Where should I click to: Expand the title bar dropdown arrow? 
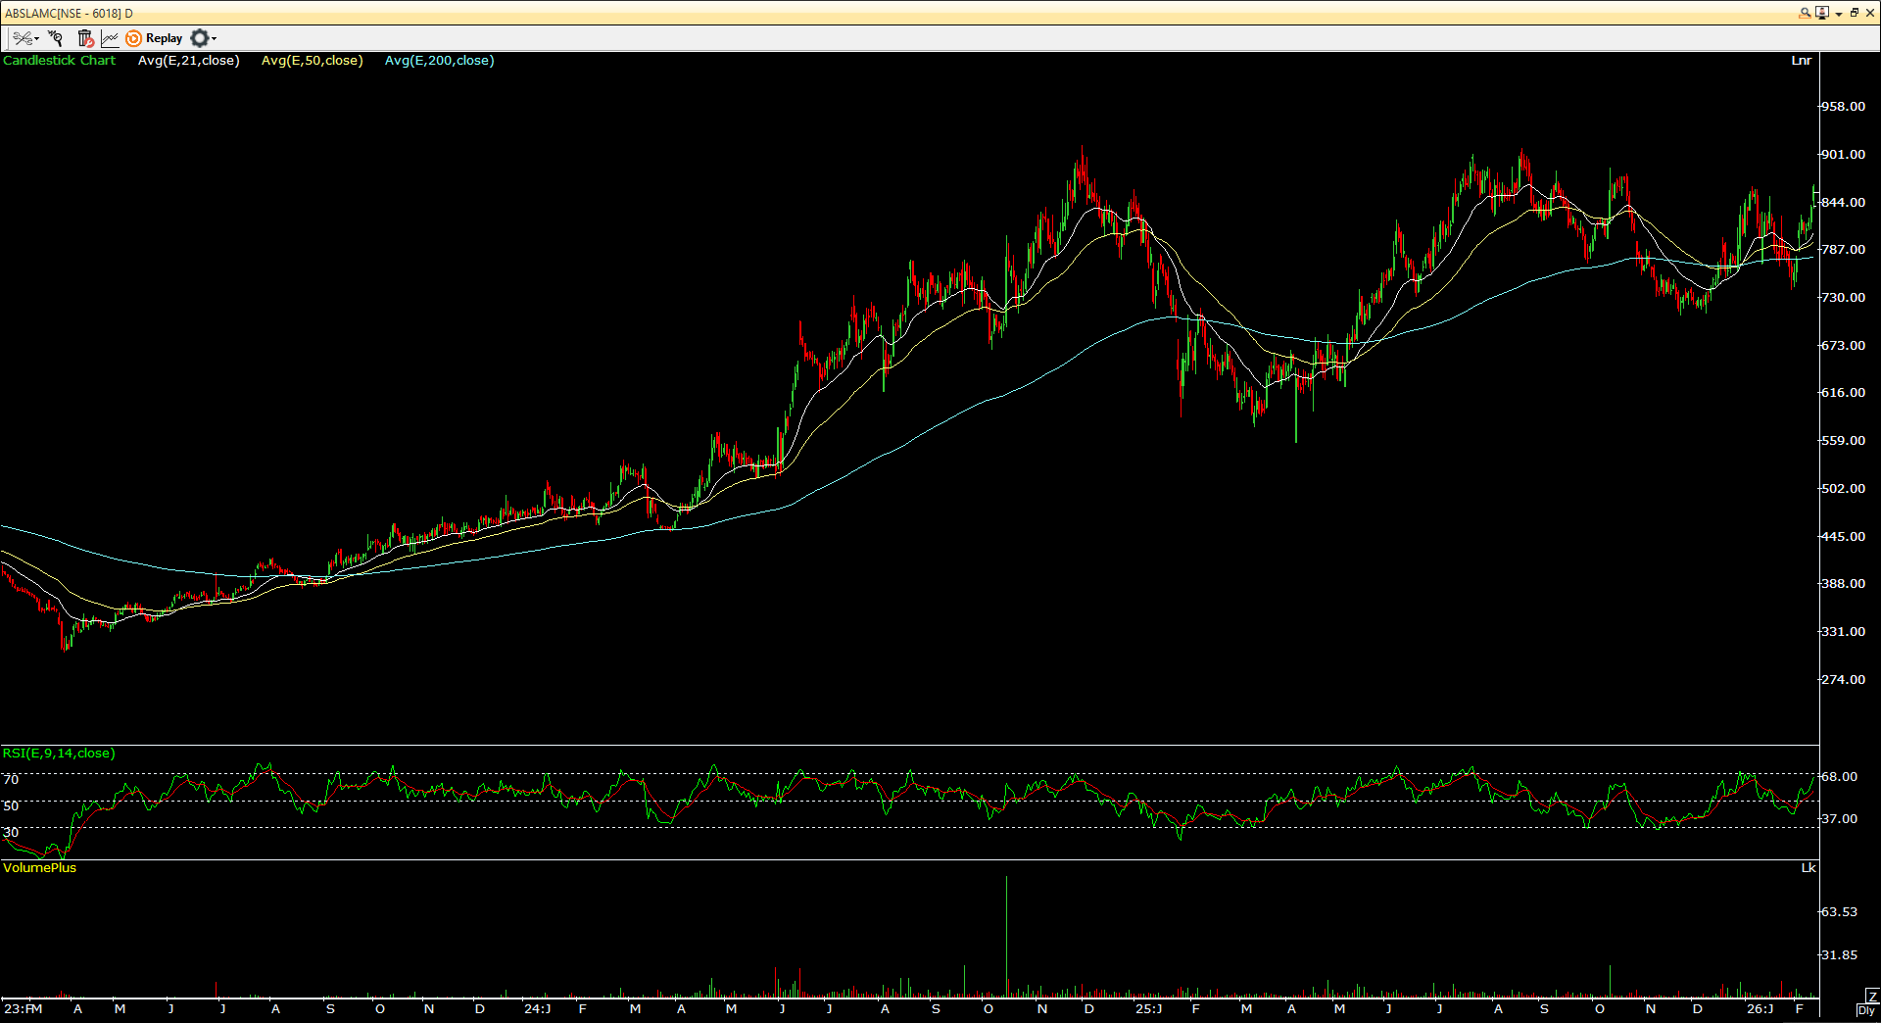tap(1839, 14)
